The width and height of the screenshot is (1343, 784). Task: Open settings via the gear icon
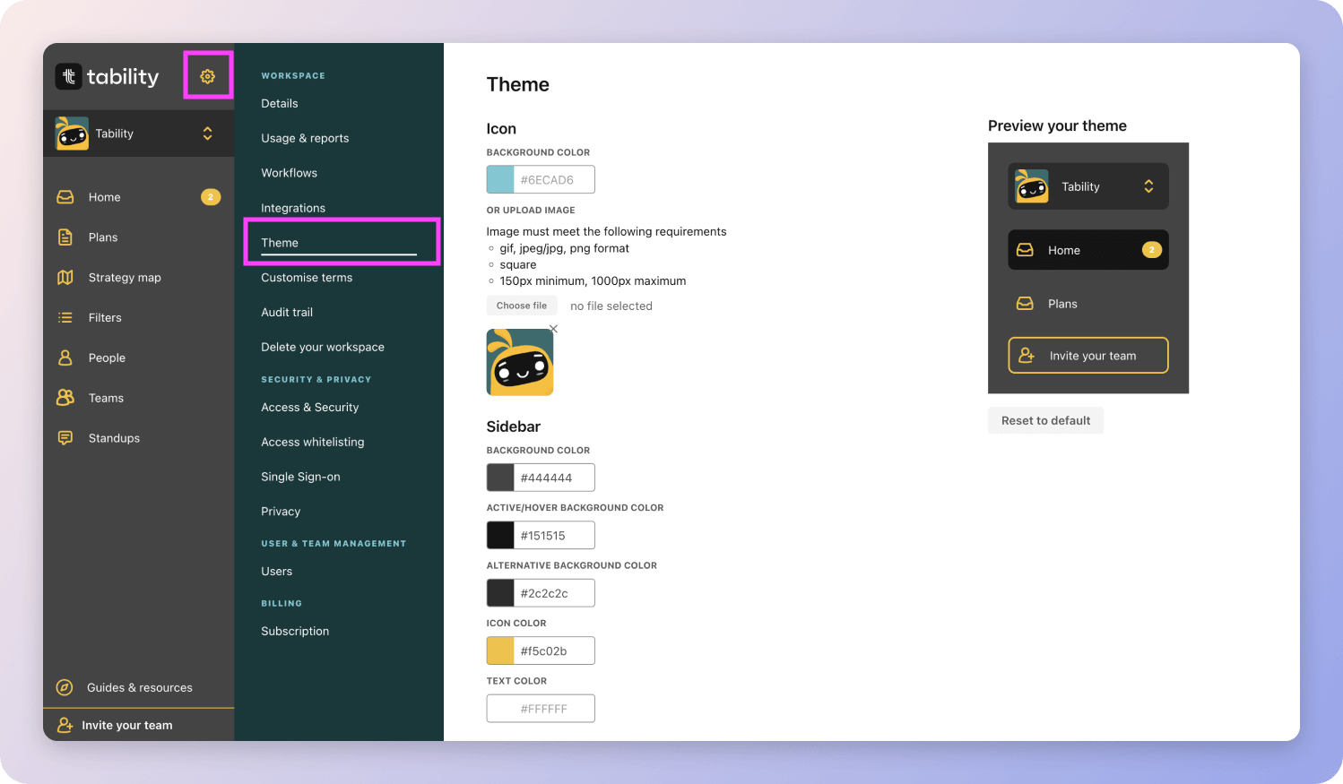pos(207,76)
